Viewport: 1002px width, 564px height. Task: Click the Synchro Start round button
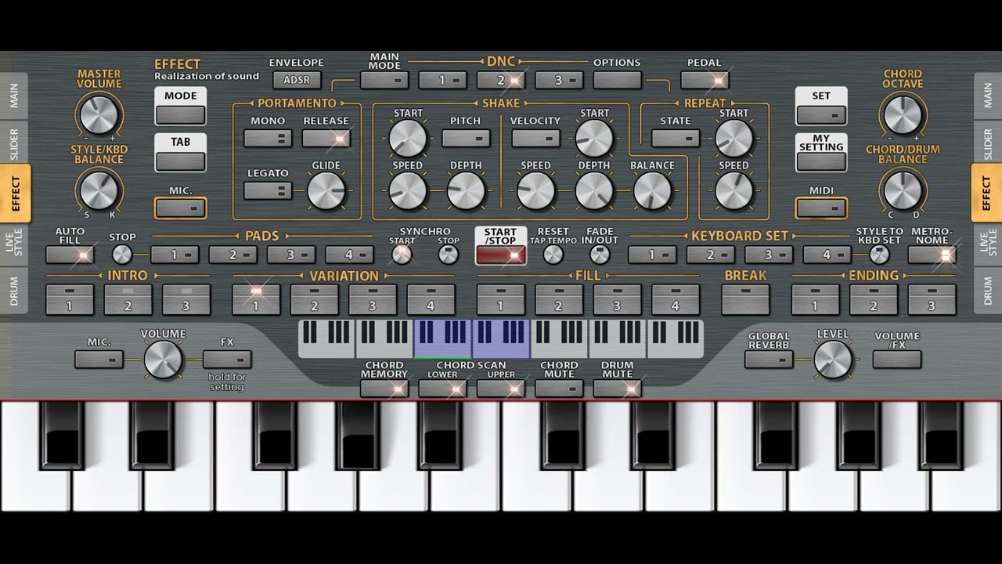(402, 255)
